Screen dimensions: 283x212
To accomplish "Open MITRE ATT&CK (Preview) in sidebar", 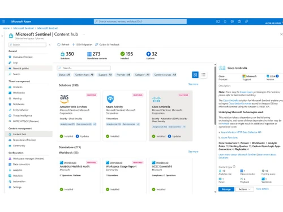I will point(24,121).
